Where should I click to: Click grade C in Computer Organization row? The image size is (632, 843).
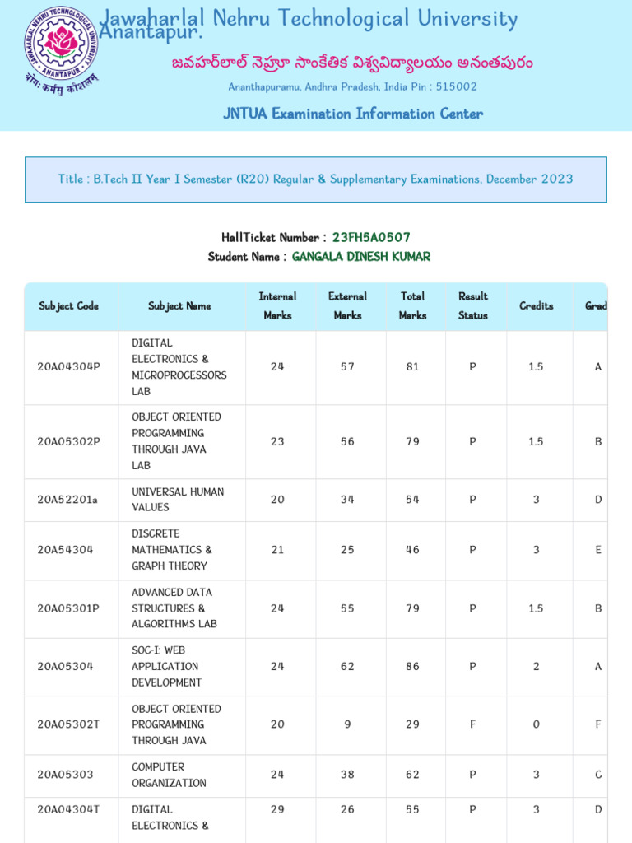tap(598, 774)
